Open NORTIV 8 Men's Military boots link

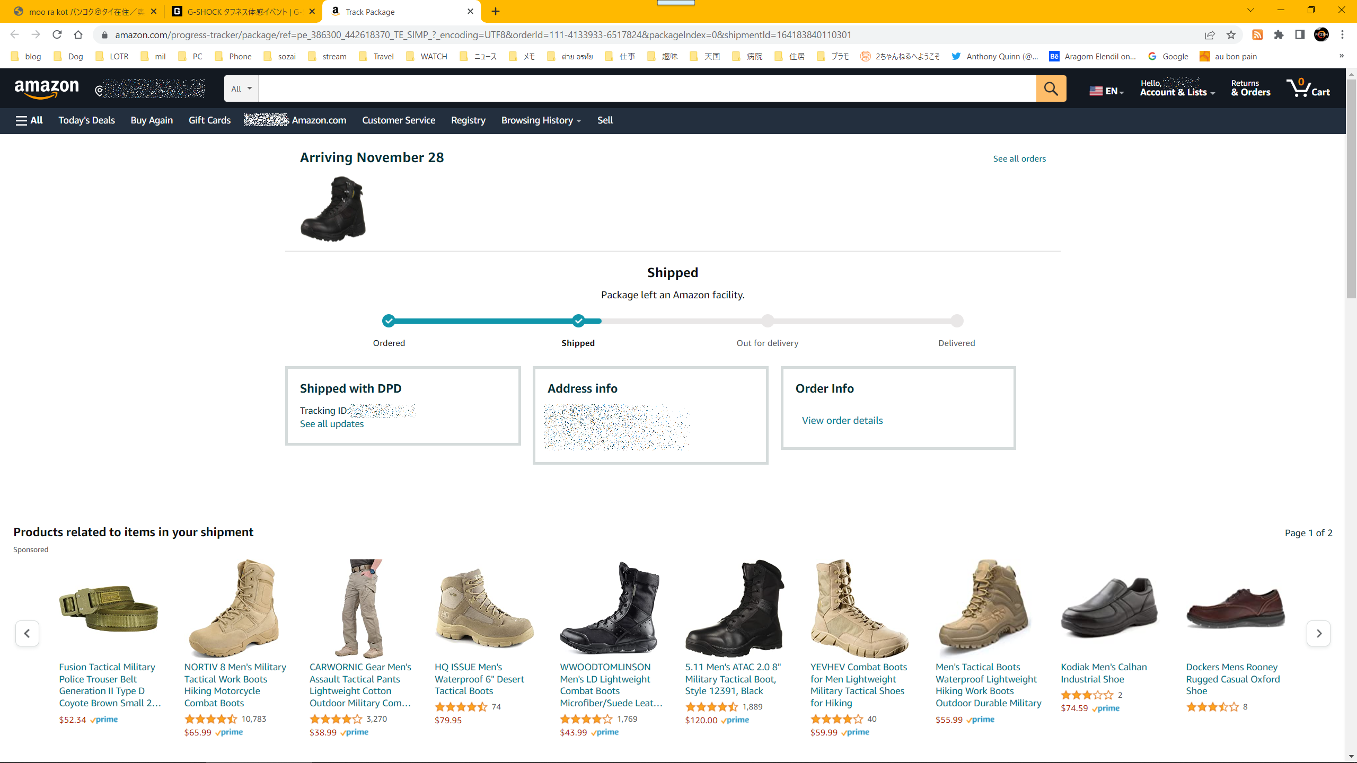click(235, 685)
